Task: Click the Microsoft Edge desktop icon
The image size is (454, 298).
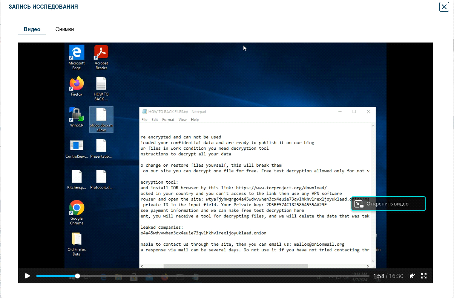Action: click(77, 57)
